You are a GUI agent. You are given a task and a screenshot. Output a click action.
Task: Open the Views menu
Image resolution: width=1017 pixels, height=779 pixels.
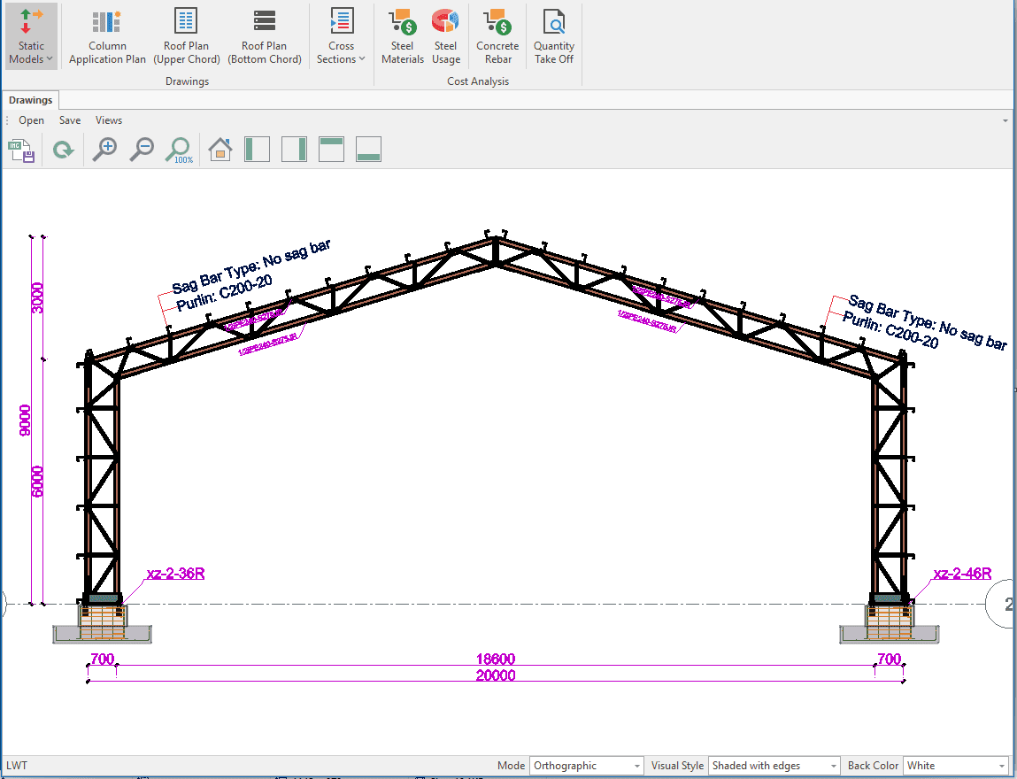pos(109,120)
